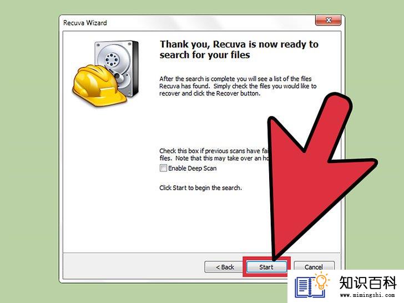Click the 'After the search is complete' paragraph

point(238,86)
